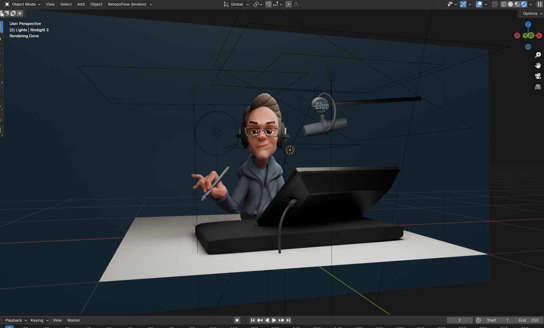Activate the hand pan view icon
This screenshot has height=328, width=544.
[x=538, y=65]
